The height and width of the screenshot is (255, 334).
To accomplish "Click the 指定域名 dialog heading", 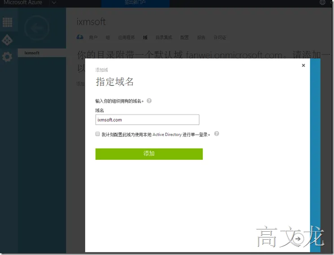I will 114,82.
